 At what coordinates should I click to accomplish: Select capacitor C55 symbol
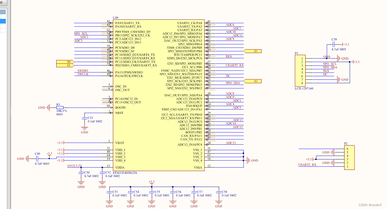(151, 192)
